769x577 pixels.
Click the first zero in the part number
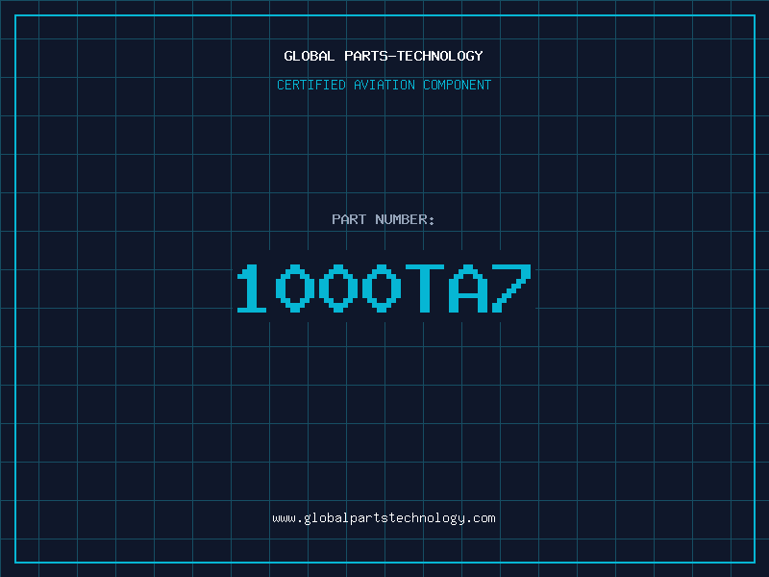pyautogui.click(x=295, y=288)
